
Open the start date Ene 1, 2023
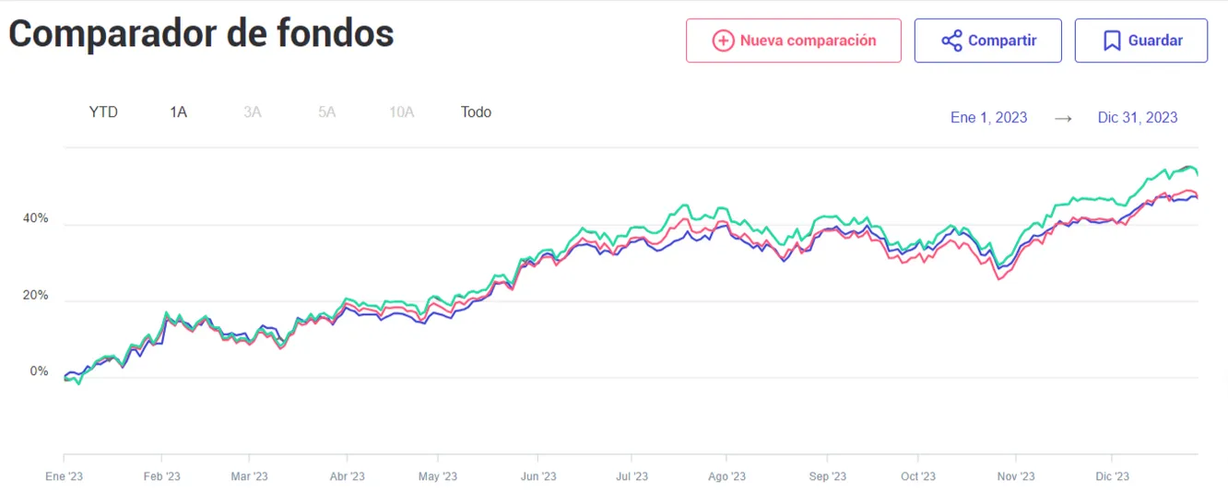(988, 118)
